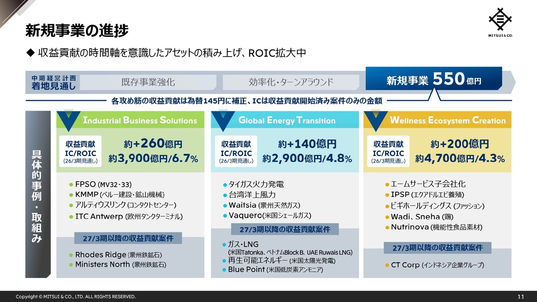Click the V icon beside Wellness Ecosystem Creation
The height and width of the screenshot is (302, 537).
click(375, 120)
